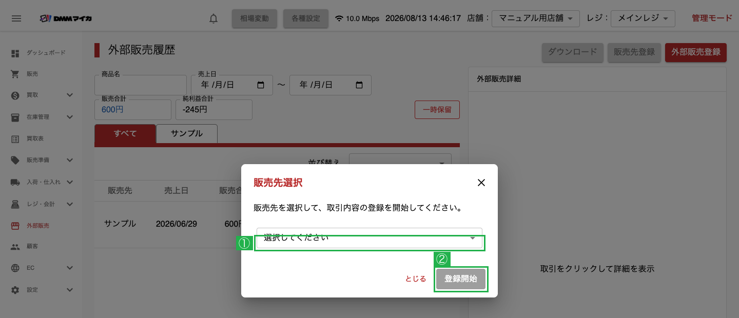Switch to the サンプル tab

(187, 133)
